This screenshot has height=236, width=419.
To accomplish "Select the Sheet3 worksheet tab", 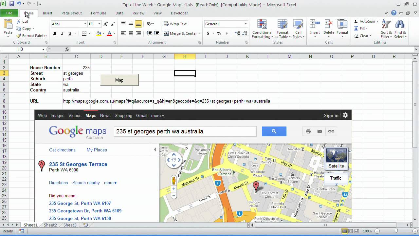I will [x=70, y=225].
